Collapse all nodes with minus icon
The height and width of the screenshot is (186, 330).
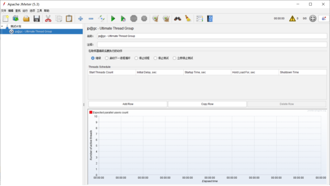(91, 19)
